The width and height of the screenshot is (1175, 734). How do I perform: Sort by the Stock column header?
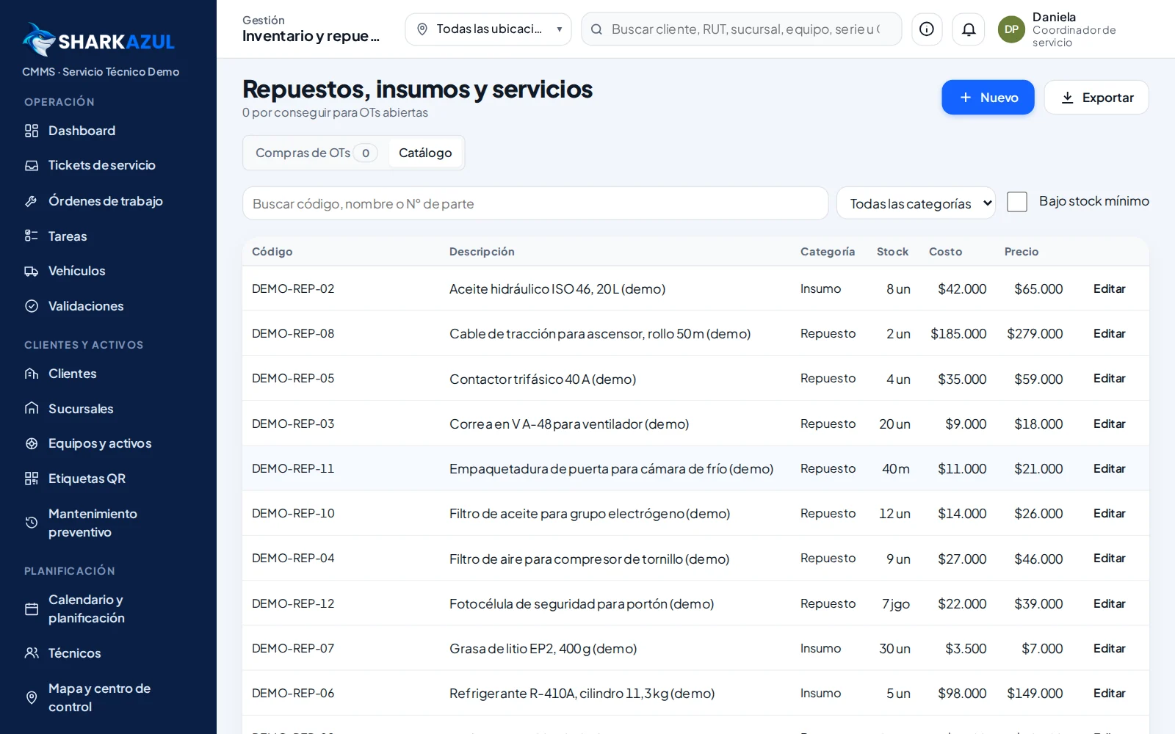892,252
